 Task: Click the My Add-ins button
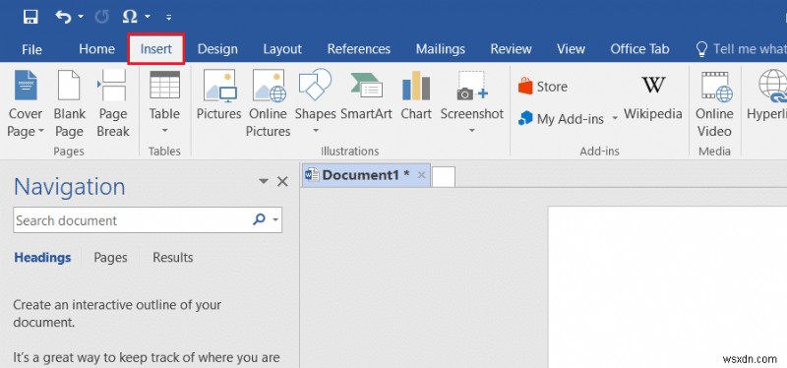(x=561, y=118)
